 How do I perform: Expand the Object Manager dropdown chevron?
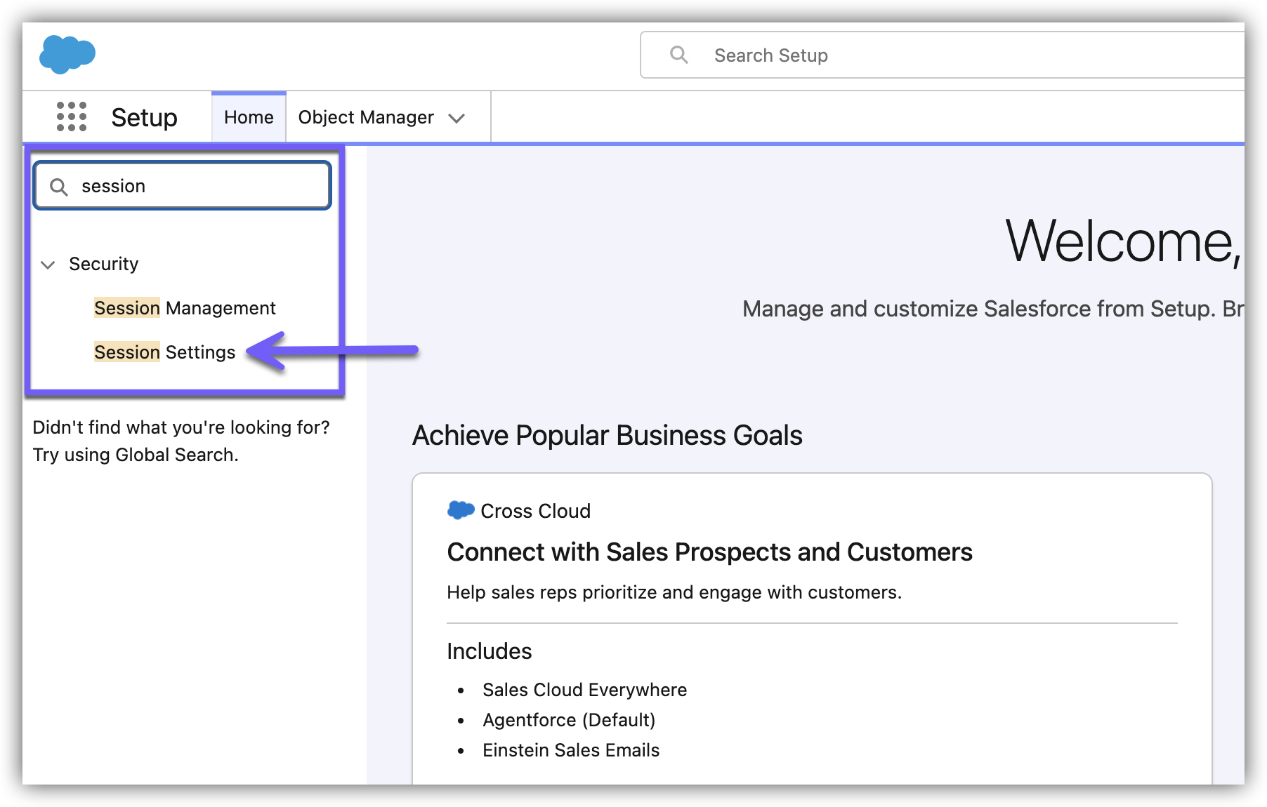[x=457, y=118]
